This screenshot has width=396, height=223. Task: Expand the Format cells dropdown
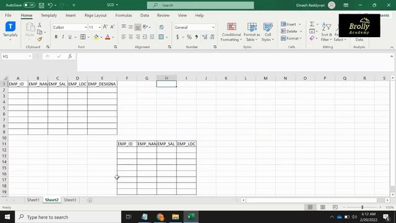click(301, 38)
